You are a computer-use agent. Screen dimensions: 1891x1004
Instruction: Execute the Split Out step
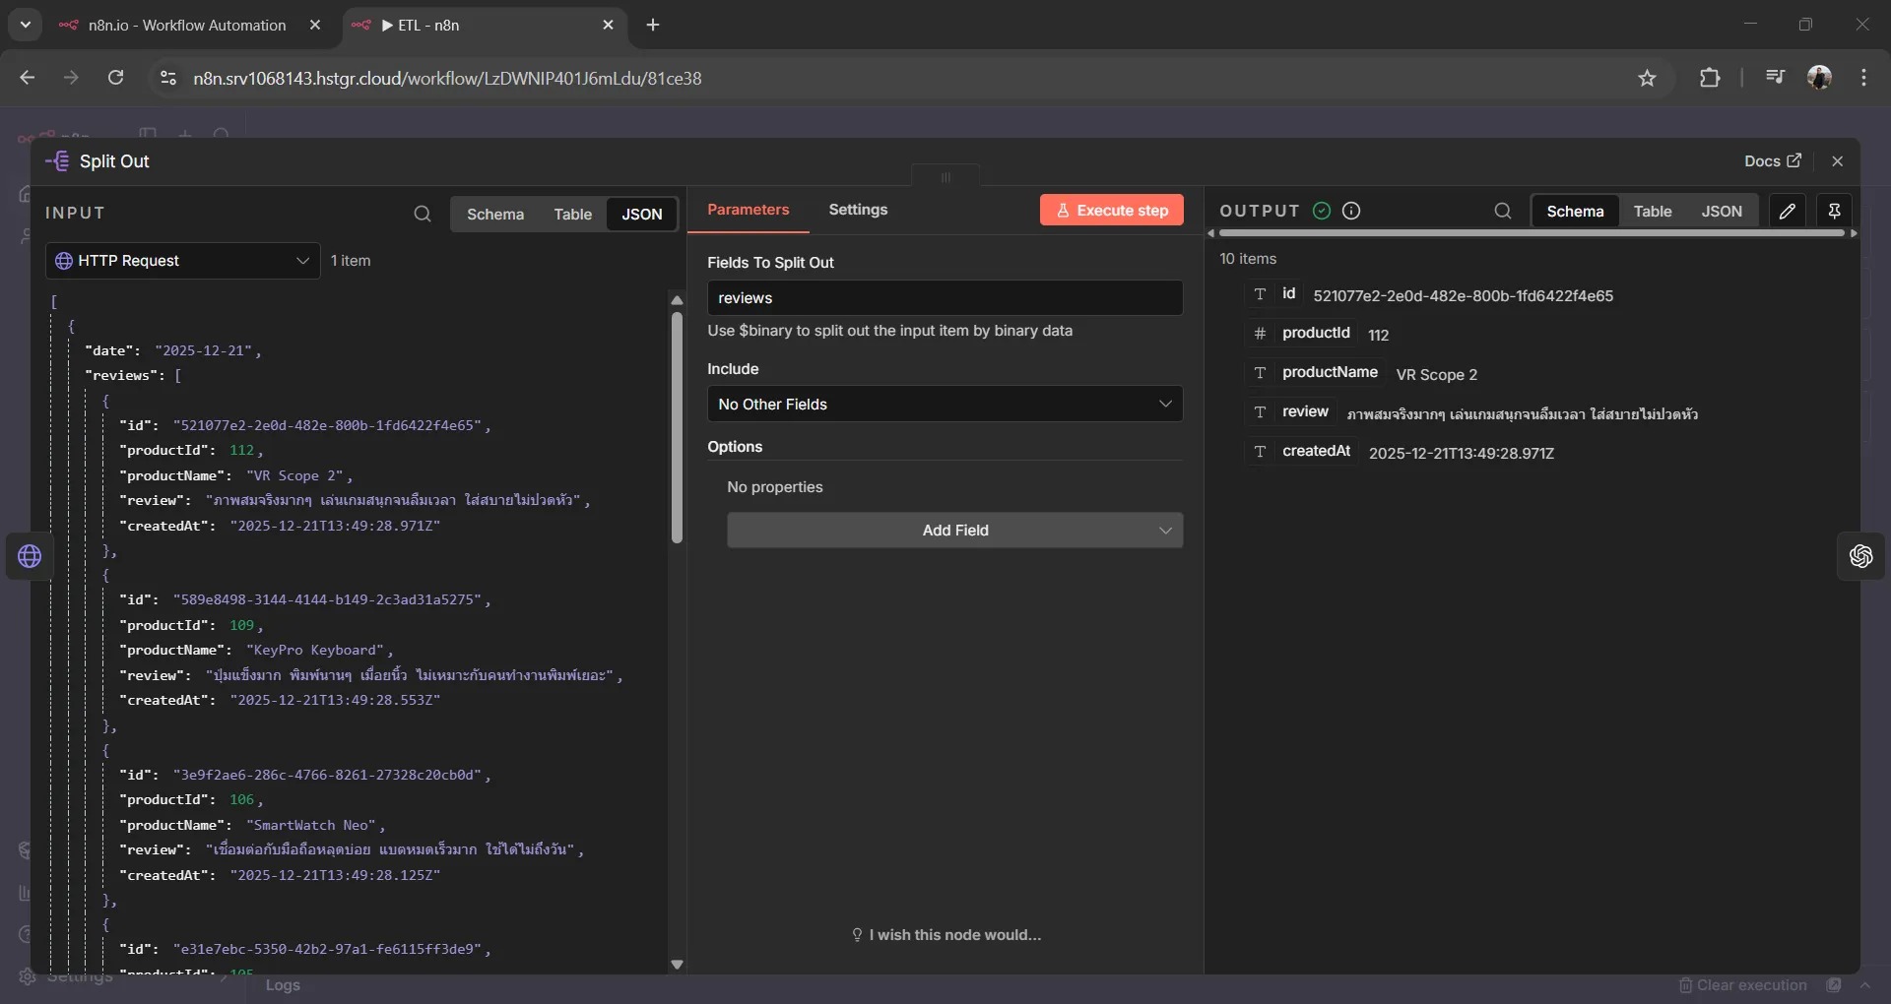(1111, 210)
